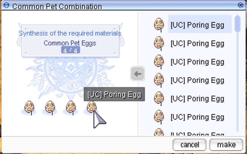The width and height of the screenshot is (247, 154).
Task: Click egg icon of fourth list entry
Action: click(x=159, y=80)
